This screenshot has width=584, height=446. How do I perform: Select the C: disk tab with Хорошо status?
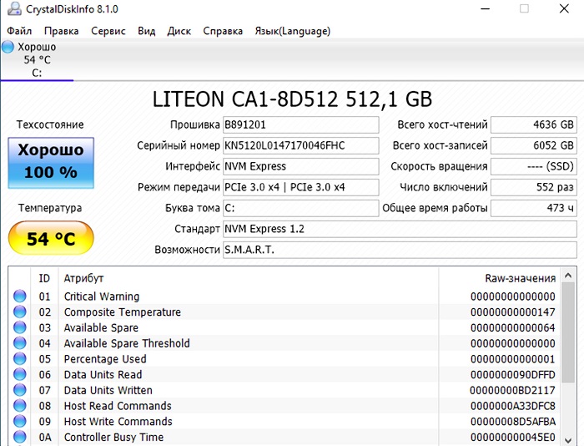click(37, 59)
